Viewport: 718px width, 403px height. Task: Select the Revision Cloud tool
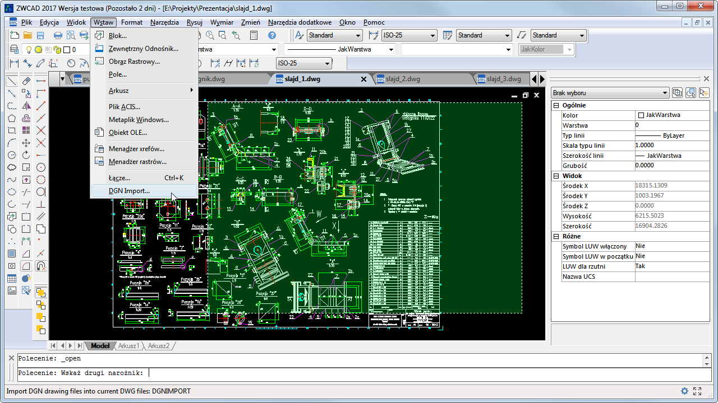pos(12,167)
